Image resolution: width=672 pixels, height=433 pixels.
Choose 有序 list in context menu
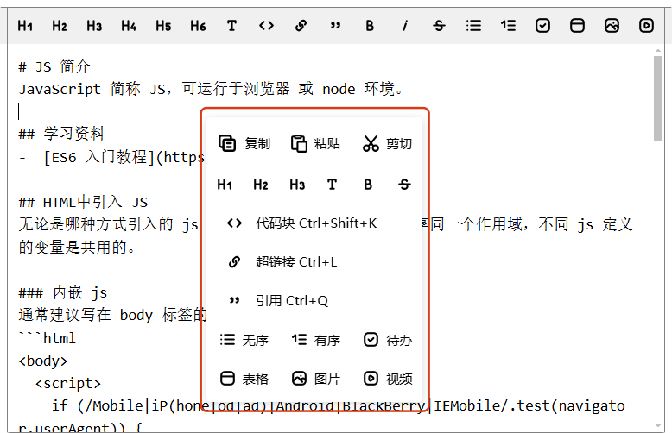316,340
